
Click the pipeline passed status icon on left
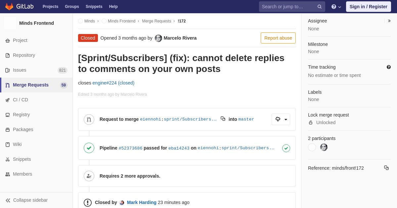click(x=89, y=148)
